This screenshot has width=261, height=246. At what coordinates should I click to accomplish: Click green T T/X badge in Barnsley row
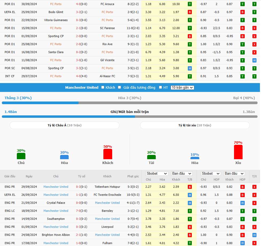[254, 211]
